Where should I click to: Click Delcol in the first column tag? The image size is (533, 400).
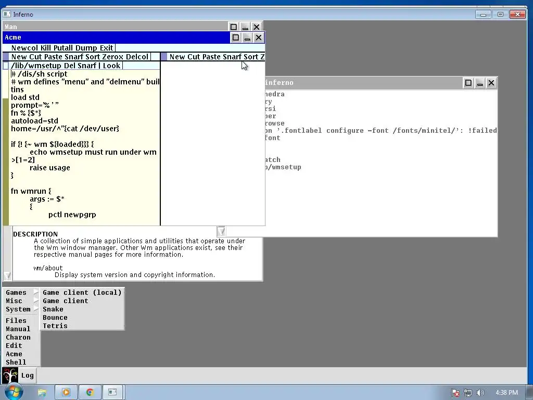(x=137, y=57)
